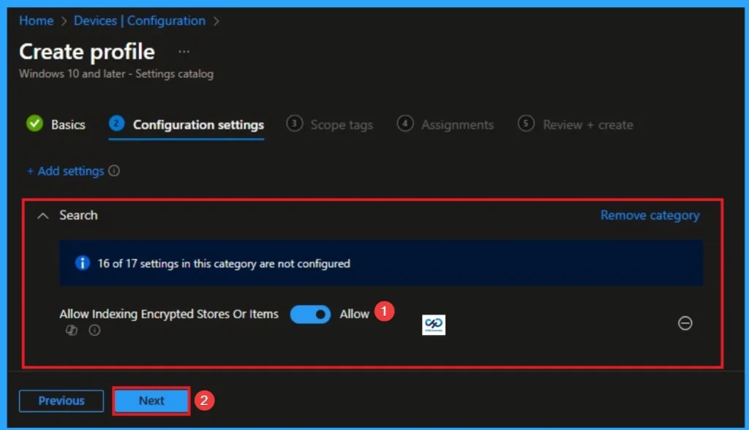This screenshot has height=430, width=749.
Task: Collapse the Search category section
Action: coord(43,215)
